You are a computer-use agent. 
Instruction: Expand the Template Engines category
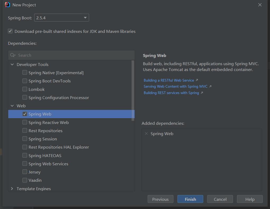click(x=12, y=189)
